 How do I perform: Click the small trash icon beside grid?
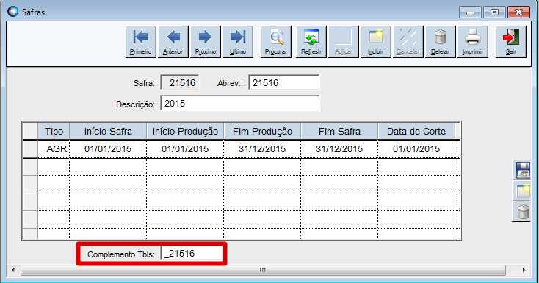point(522,212)
